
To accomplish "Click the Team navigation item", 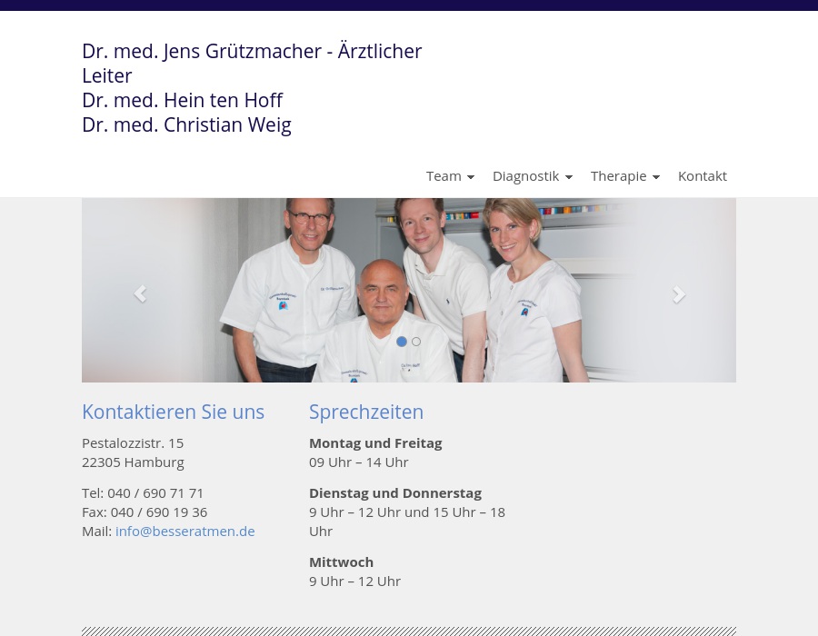I will (444, 175).
